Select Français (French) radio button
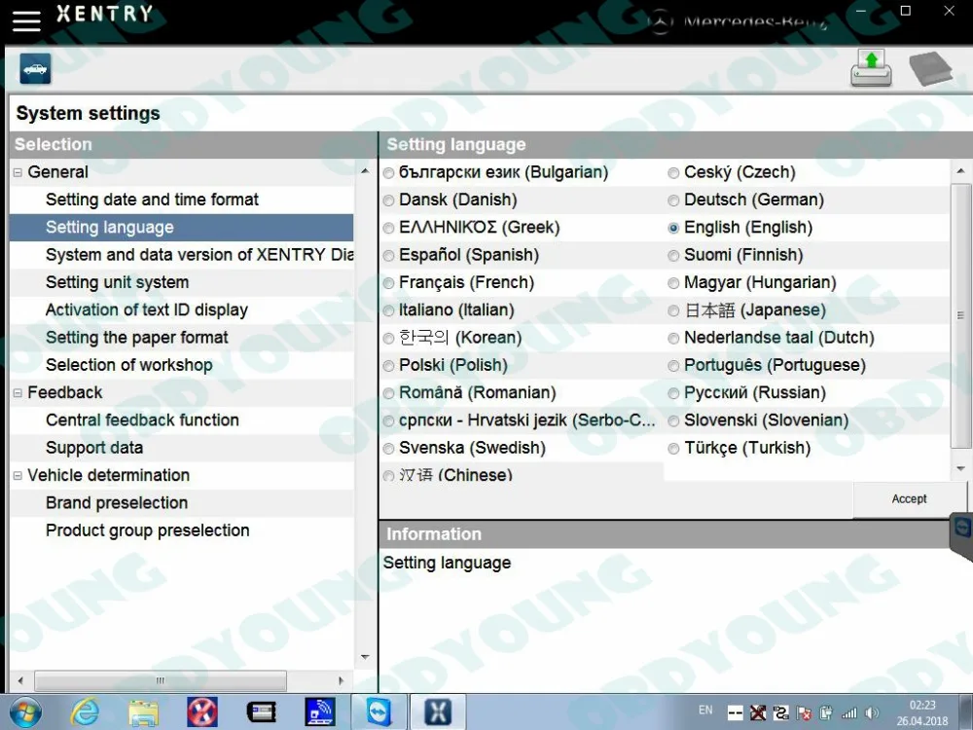This screenshot has width=973, height=730. (388, 283)
